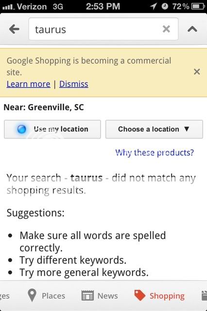Tap the News newspaper icon
Screen dimensions: 207x311
coord(87,295)
